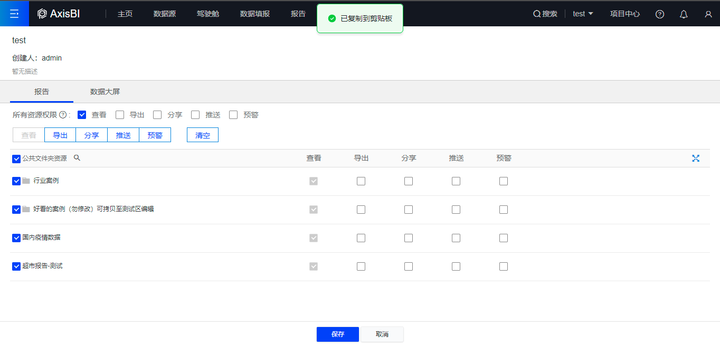Check 推送 in all resource permissions
Viewport: 720px width, 347px height.
(195, 115)
